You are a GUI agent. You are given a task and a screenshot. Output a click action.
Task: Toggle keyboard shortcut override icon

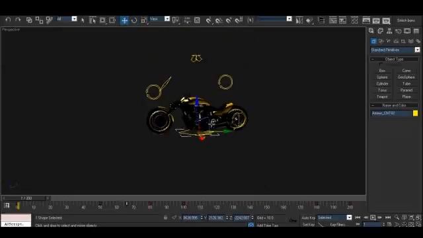click(x=197, y=20)
